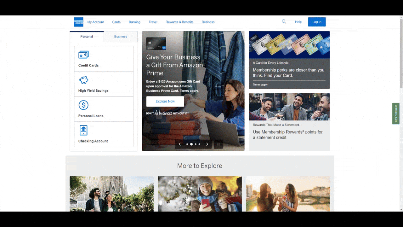Advance to next carousel slide arrow

click(207, 144)
